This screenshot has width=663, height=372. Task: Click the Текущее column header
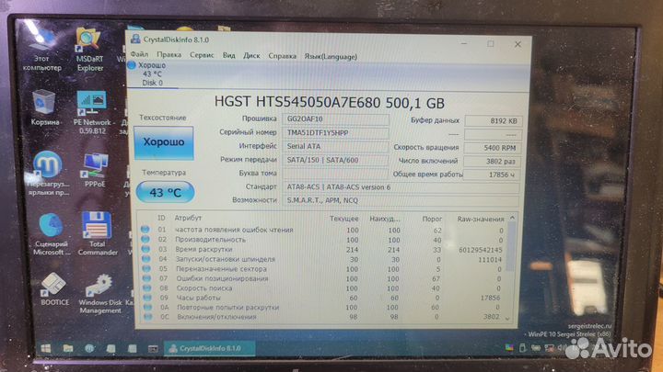pyautogui.click(x=343, y=219)
